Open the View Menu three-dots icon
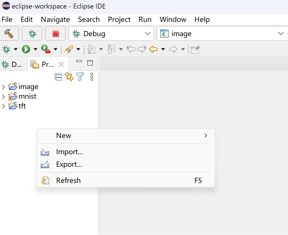Viewport: 288px width, 235px height. 92,77
